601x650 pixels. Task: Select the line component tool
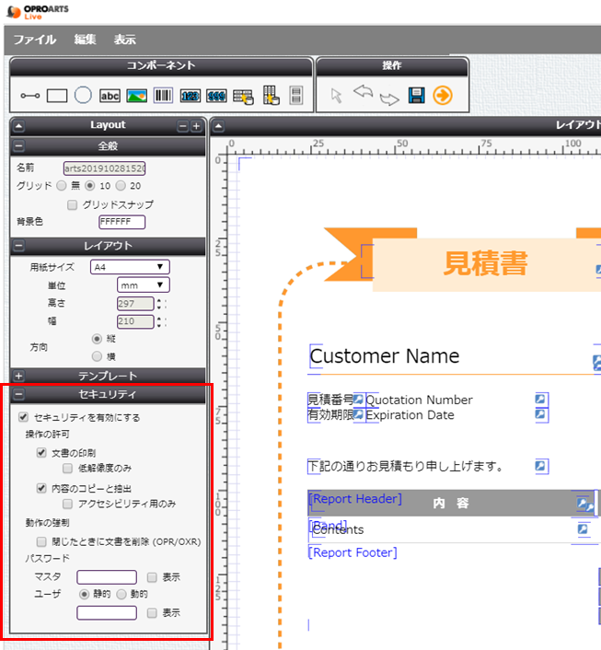(30, 96)
